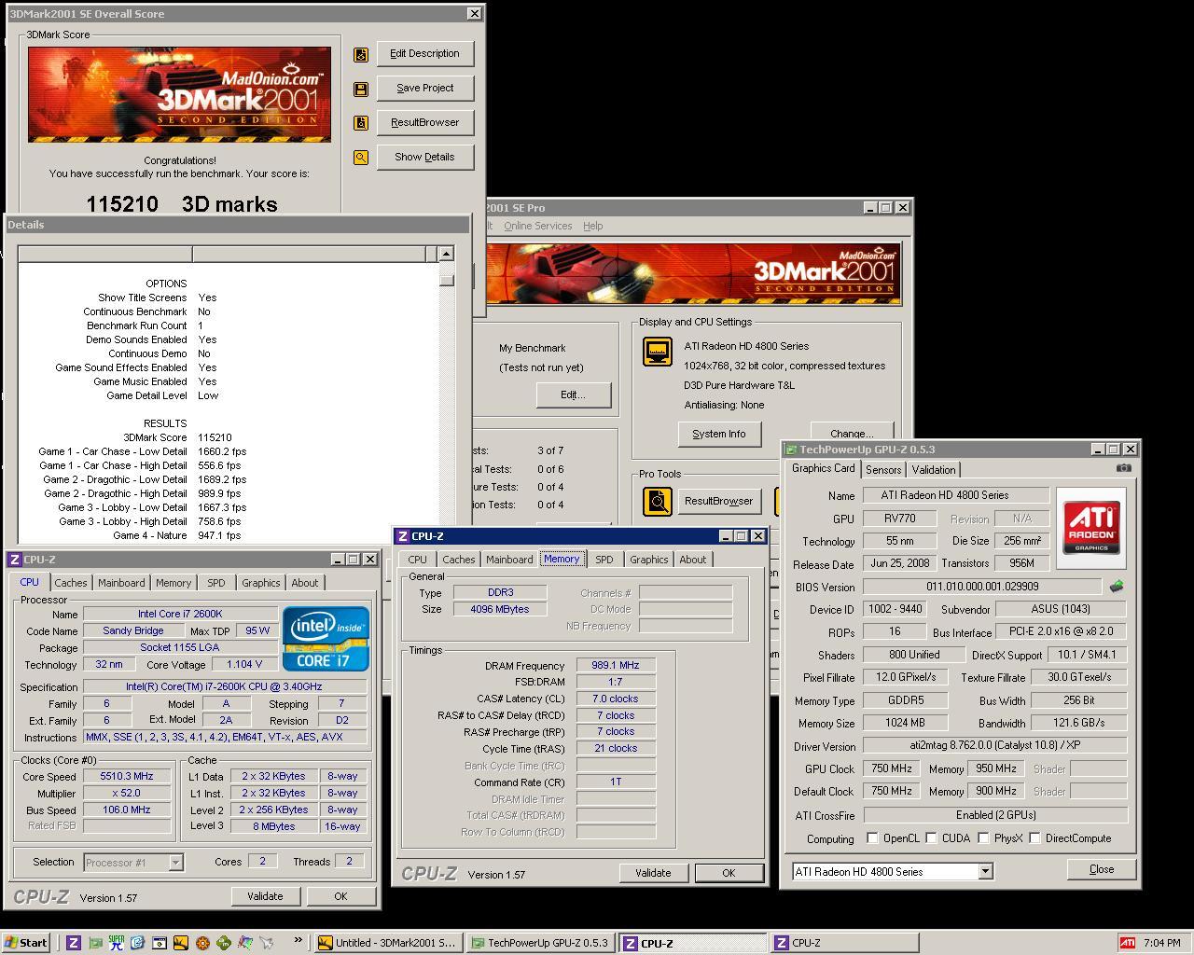The image size is (1194, 955).
Task: Take a GPU-Z screenshot with the camera icon
Action: [1124, 468]
